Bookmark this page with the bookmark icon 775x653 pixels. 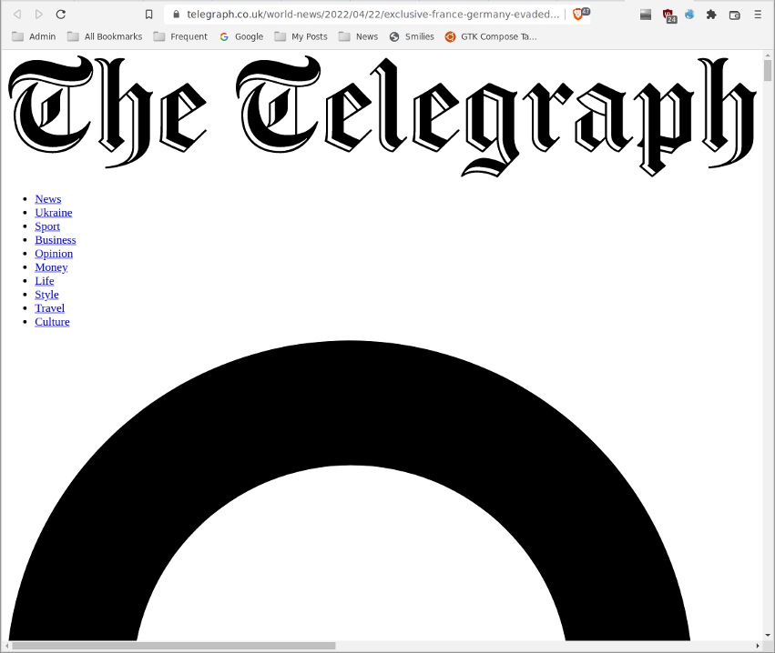[148, 15]
